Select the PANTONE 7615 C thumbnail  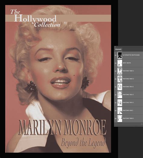[120, 103]
